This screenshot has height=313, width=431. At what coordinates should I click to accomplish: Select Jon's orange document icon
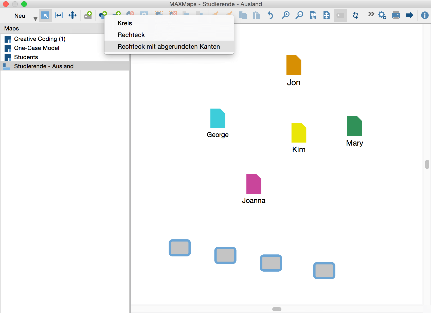pyautogui.click(x=294, y=65)
